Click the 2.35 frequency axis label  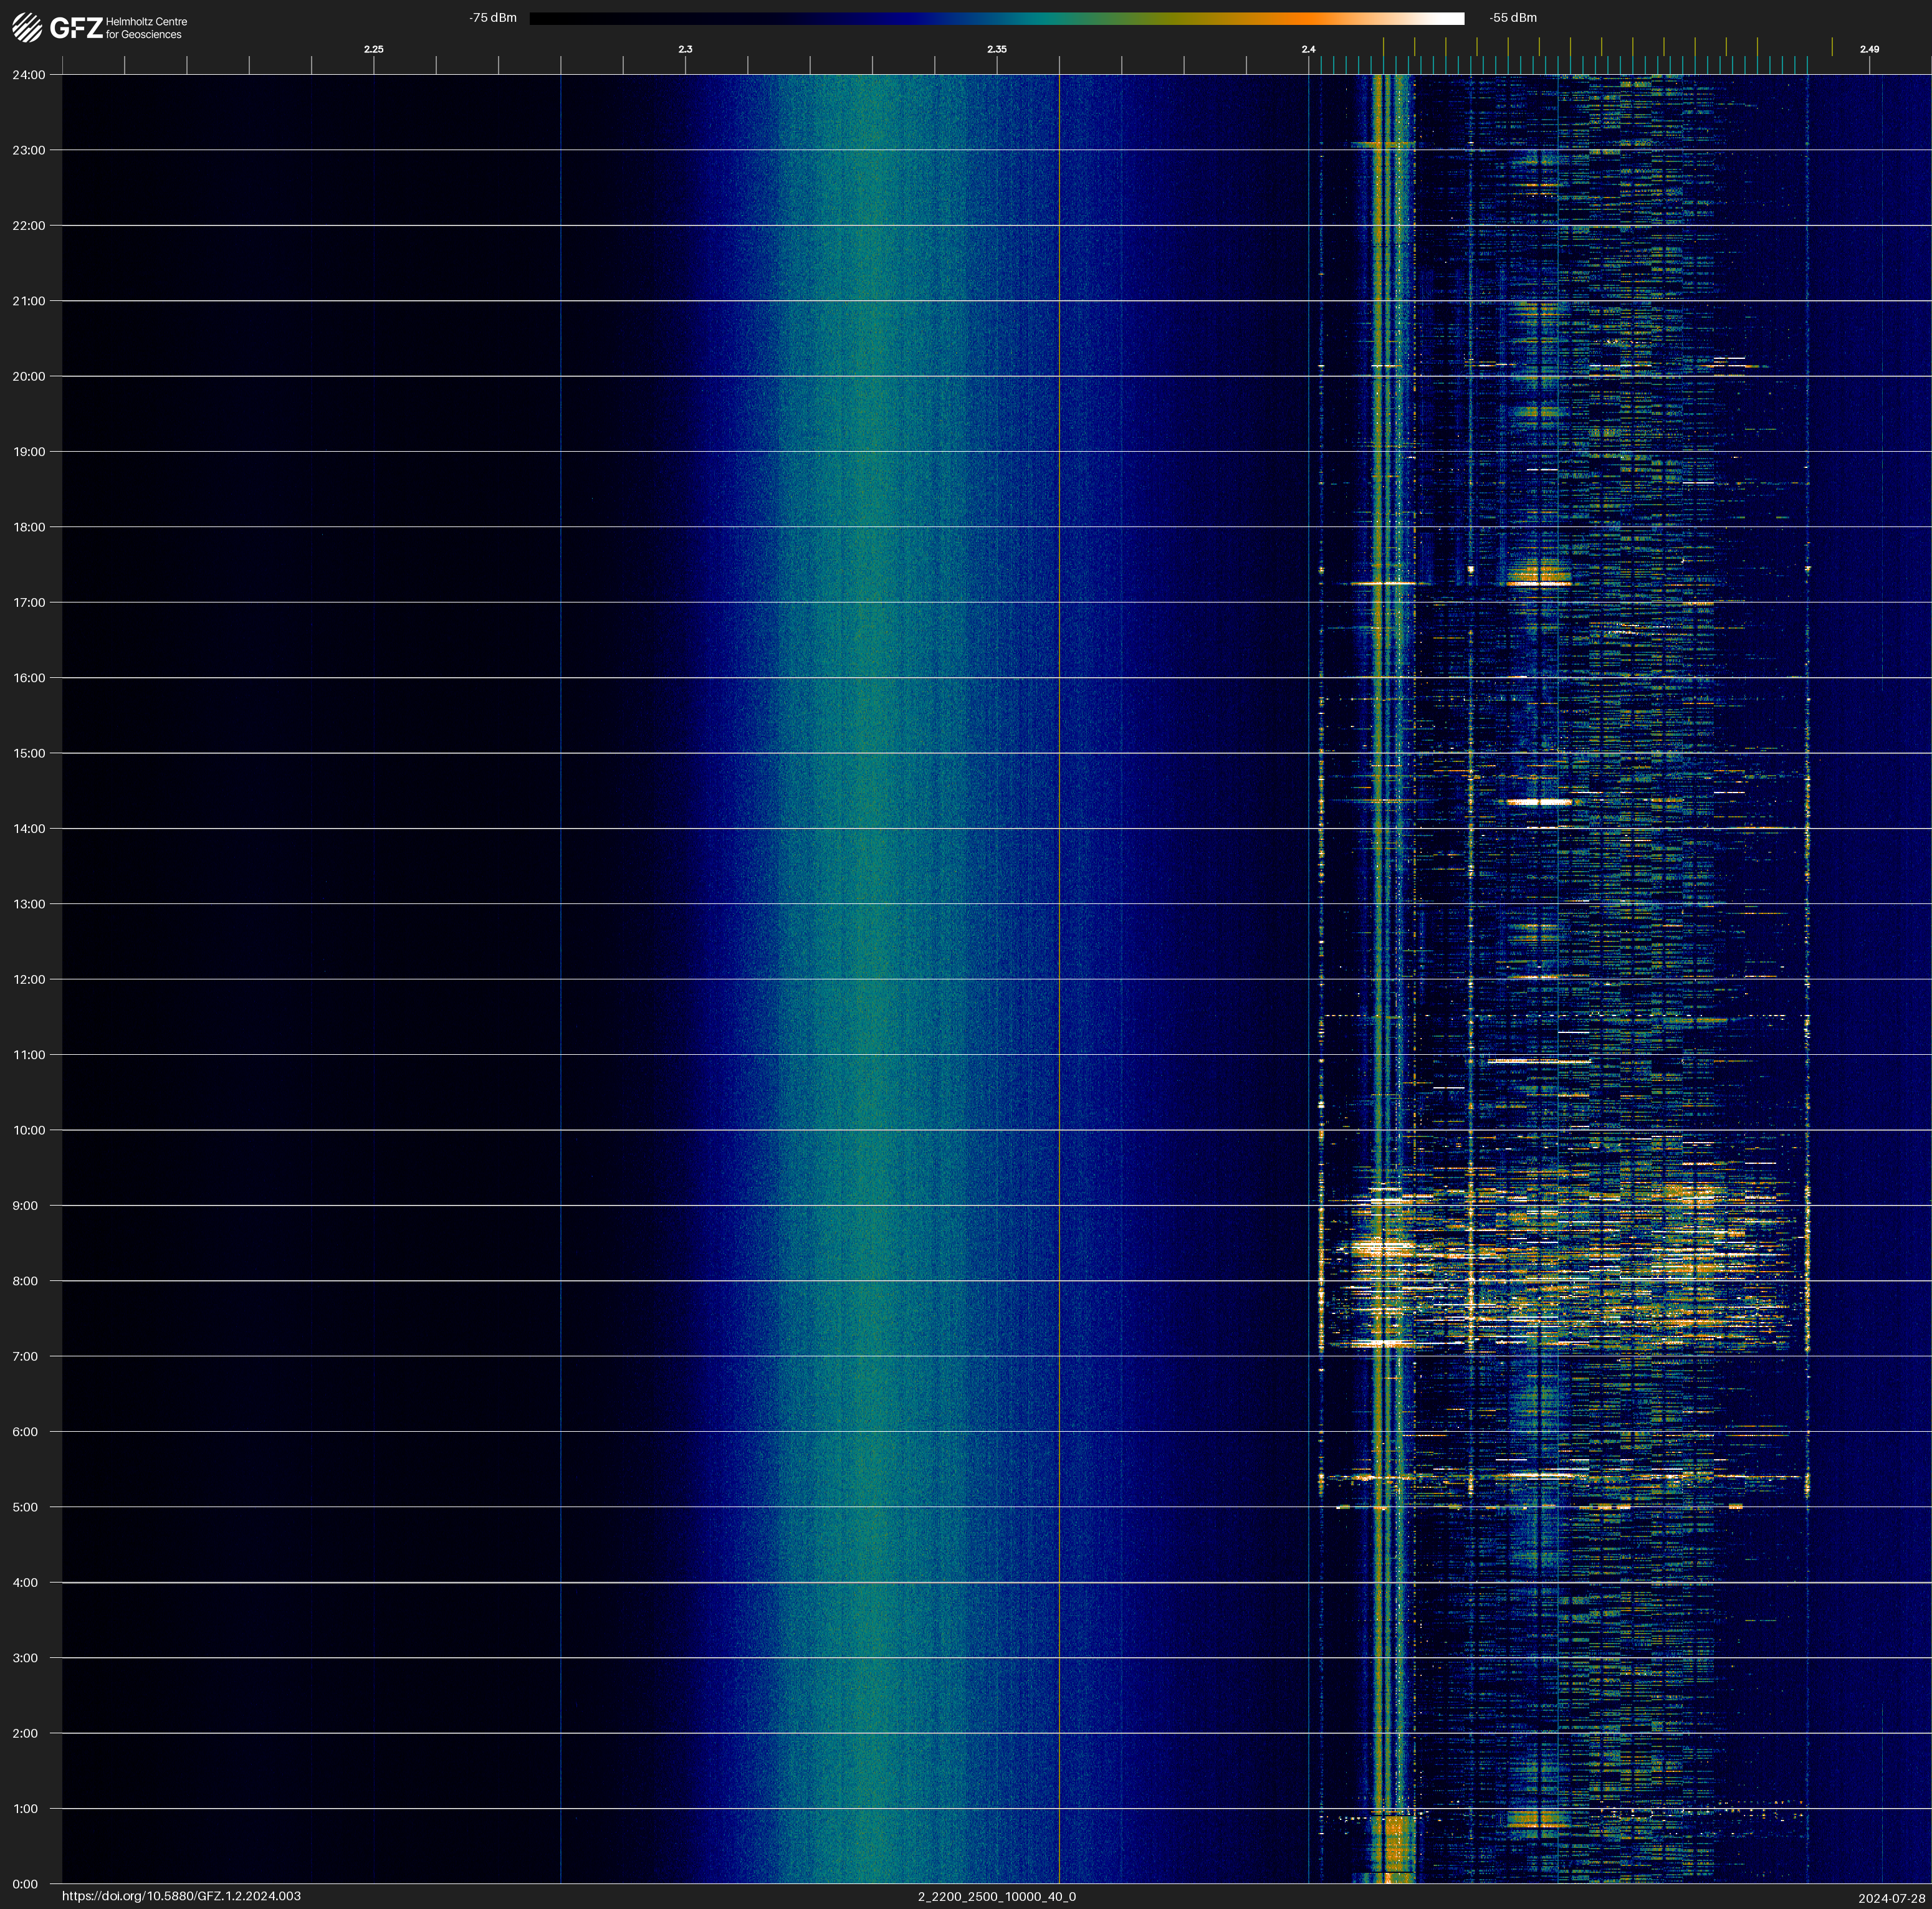point(996,49)
